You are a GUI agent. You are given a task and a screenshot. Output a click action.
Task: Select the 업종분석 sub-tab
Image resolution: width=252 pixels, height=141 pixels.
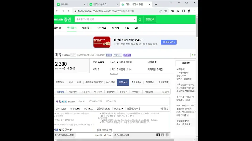[x=124, y=92]
